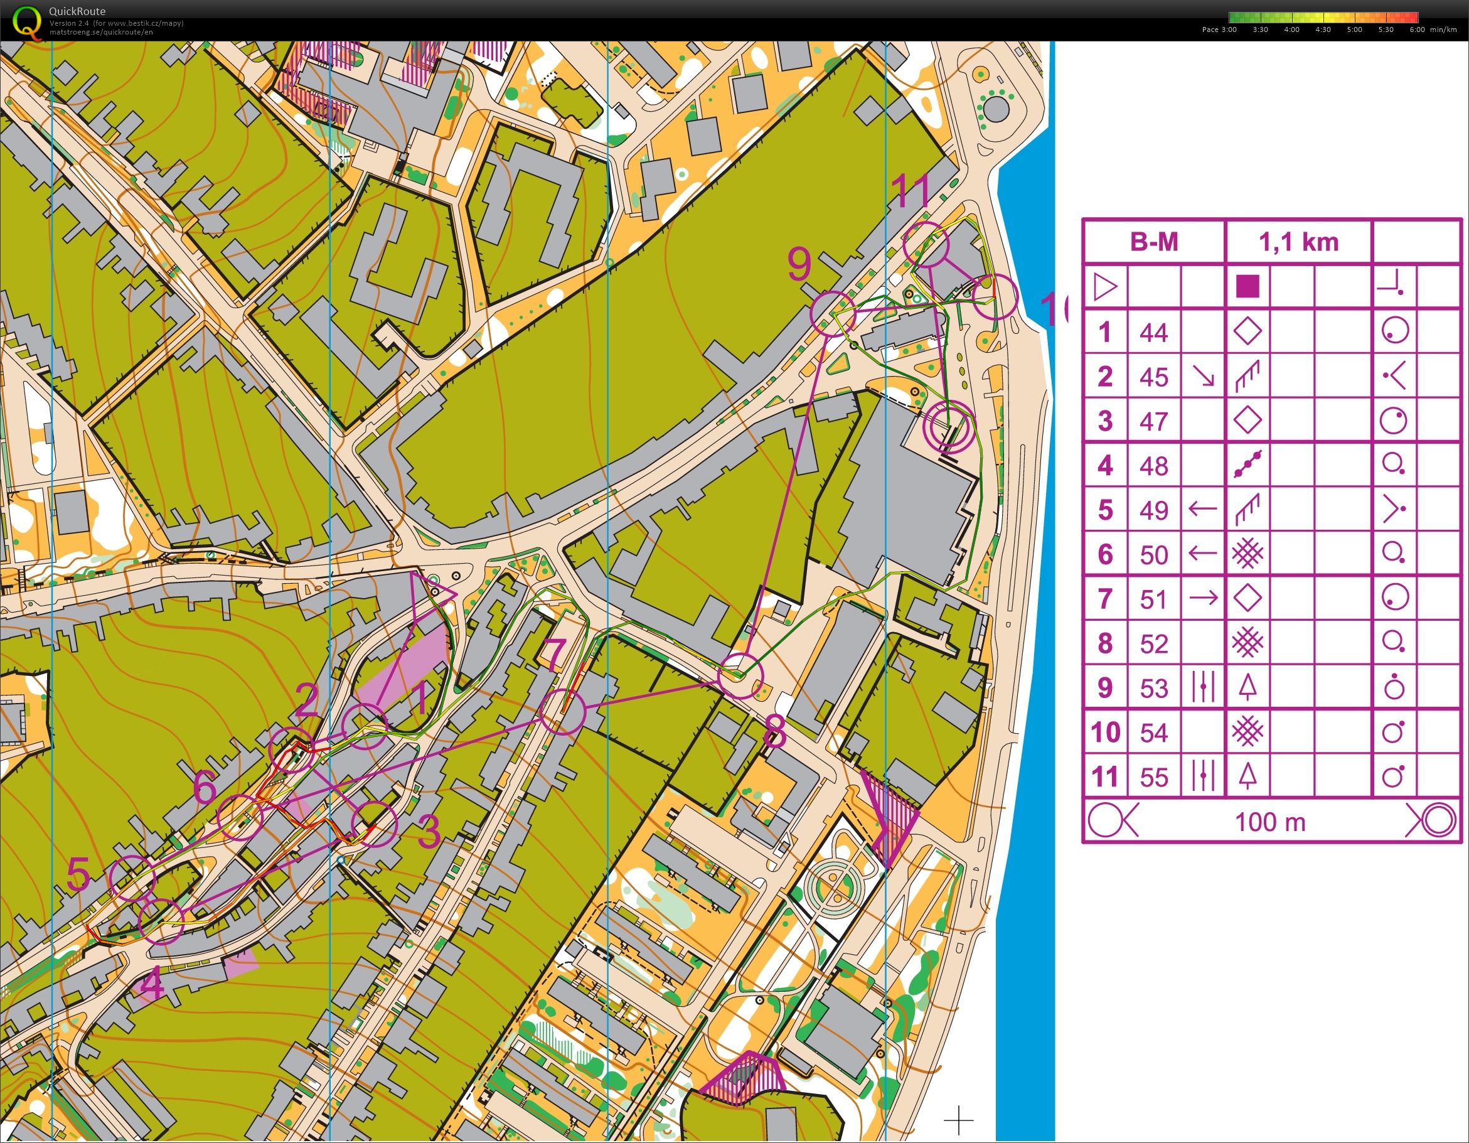The height and width of the screenshot is (1143, 1469).
Task: Click the pace color gradient legend
Action: coord(1323,18)
